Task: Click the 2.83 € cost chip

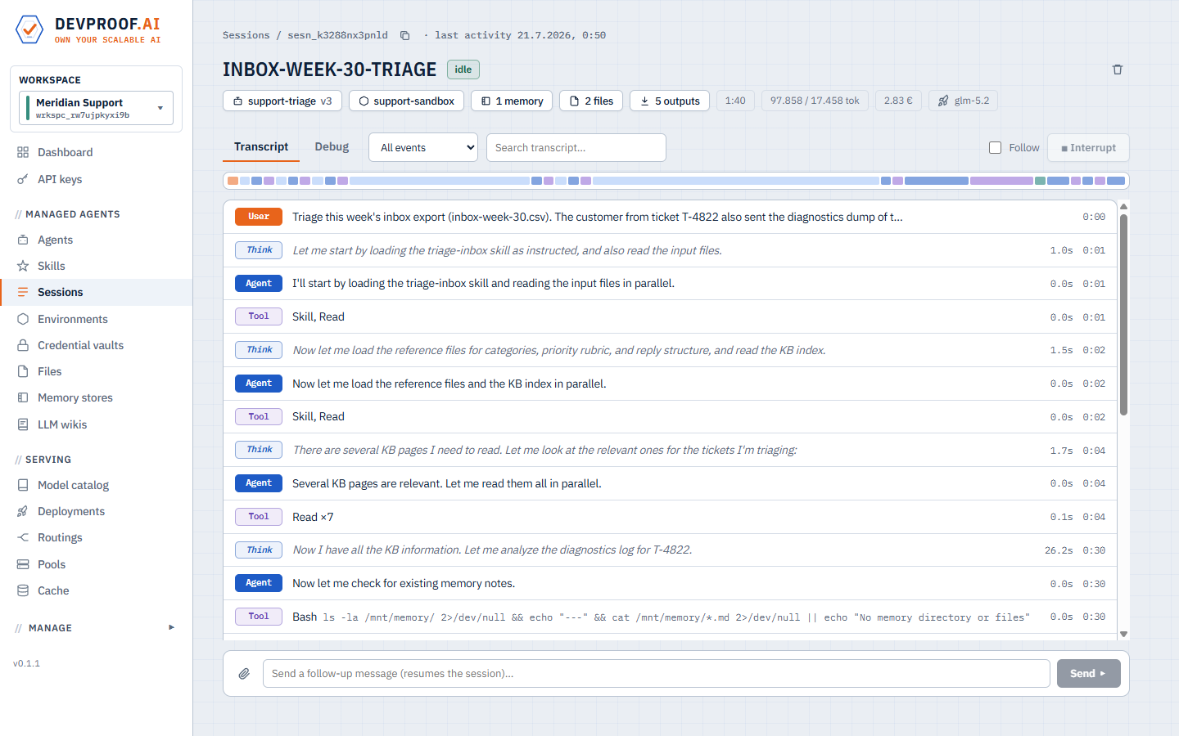Action: (x=898, y=101)
